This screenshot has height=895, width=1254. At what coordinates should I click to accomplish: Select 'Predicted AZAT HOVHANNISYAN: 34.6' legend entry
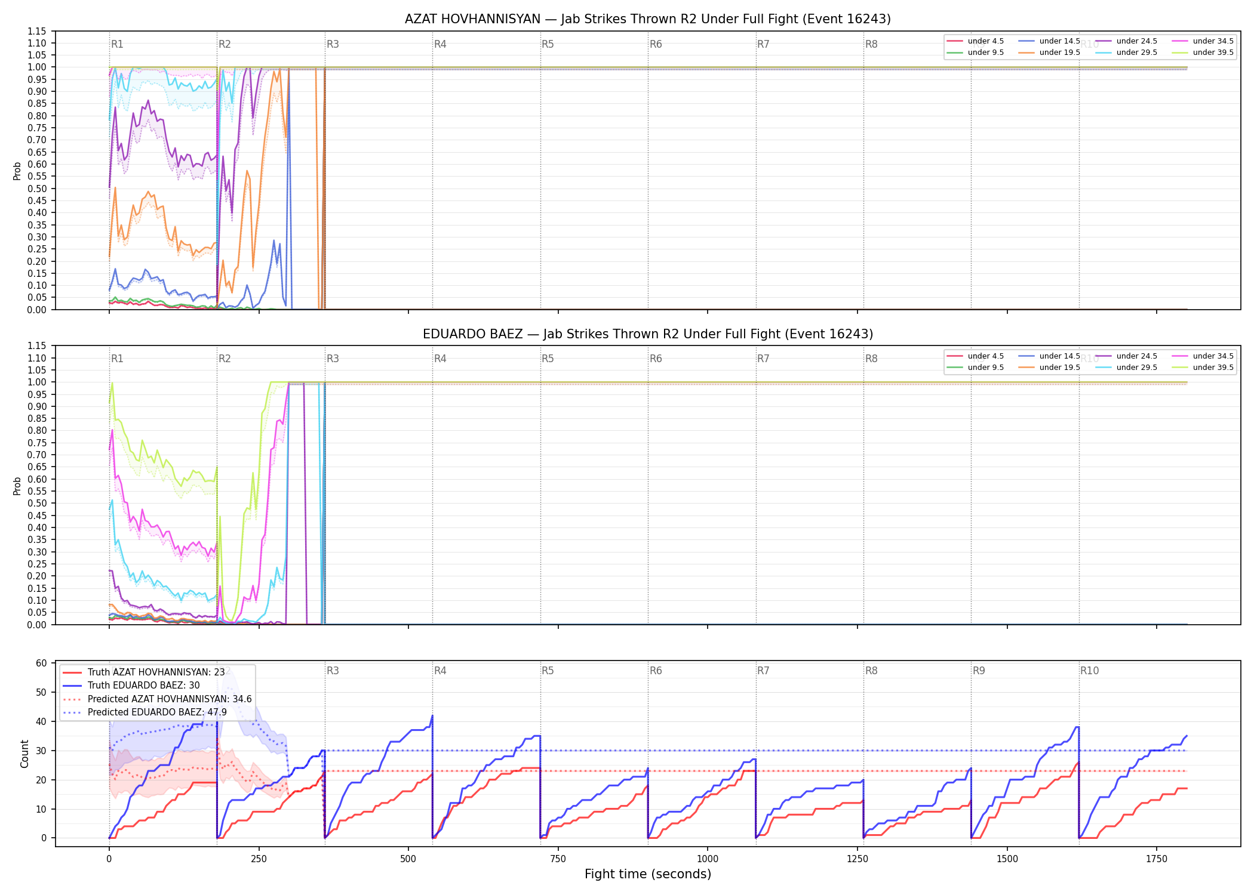(x=157, y=699)
